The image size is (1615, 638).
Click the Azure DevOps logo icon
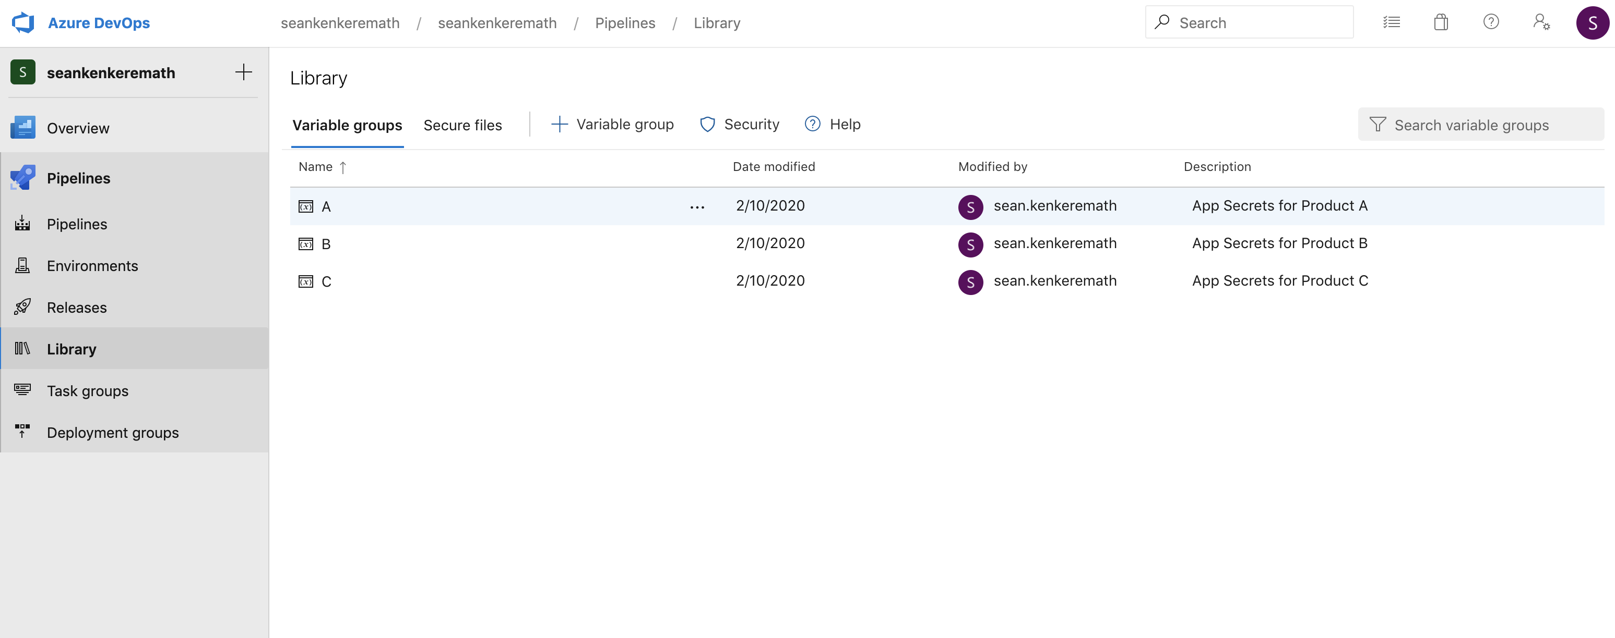23,23
